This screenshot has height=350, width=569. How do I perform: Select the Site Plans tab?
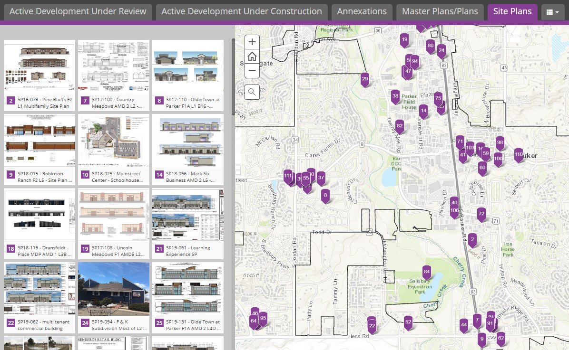pos(512,11)
